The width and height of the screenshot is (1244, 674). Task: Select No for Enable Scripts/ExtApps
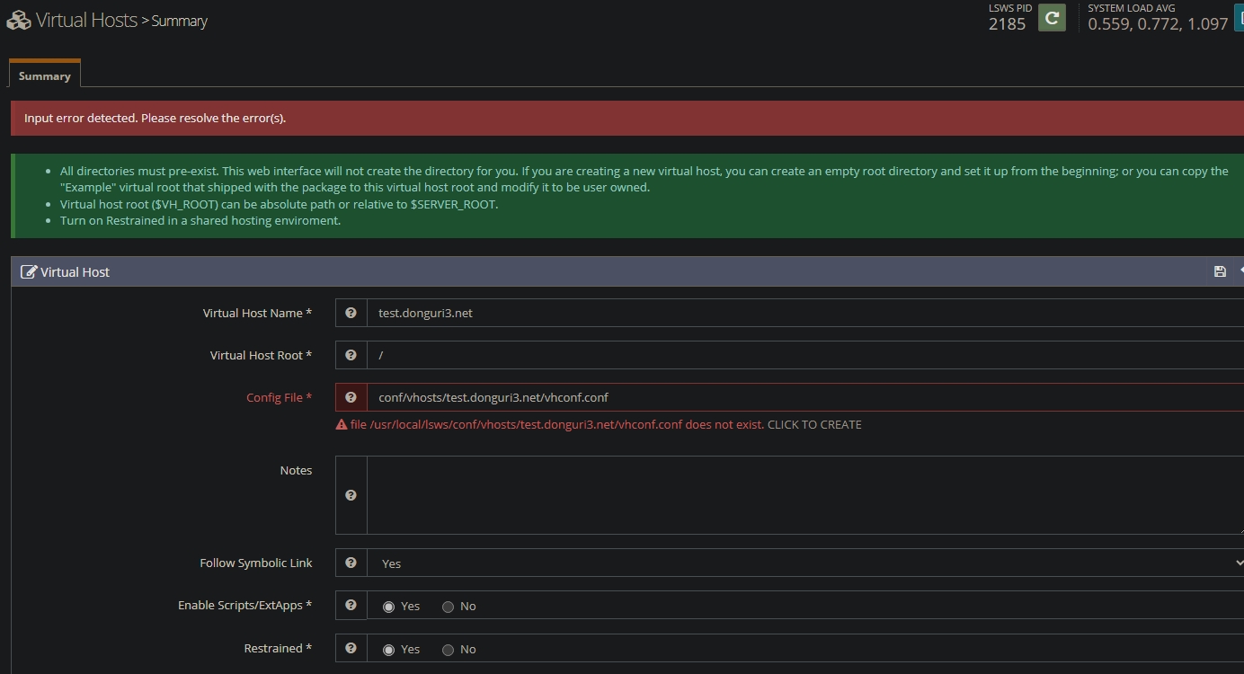448,607
